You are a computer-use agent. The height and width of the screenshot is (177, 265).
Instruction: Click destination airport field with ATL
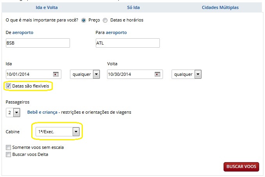tap(127, 43)
